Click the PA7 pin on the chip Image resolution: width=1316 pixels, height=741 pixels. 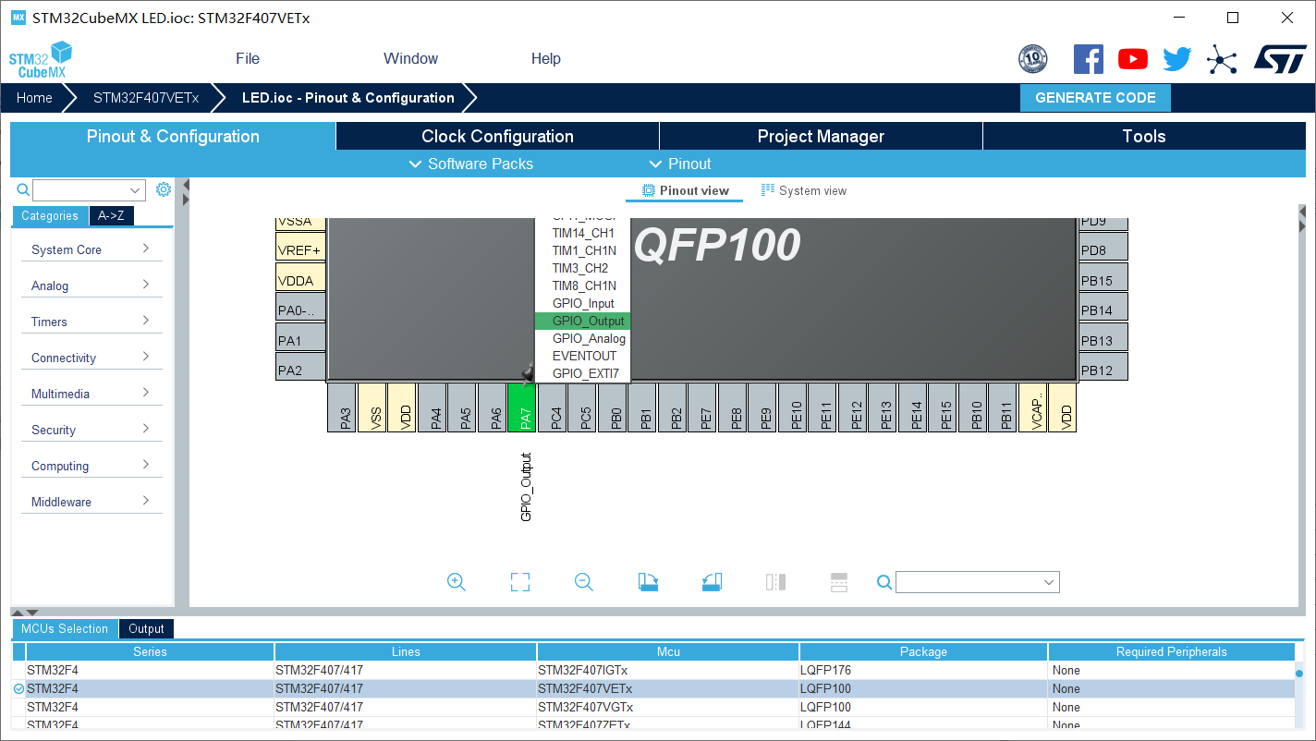click(x=523, y=407)
